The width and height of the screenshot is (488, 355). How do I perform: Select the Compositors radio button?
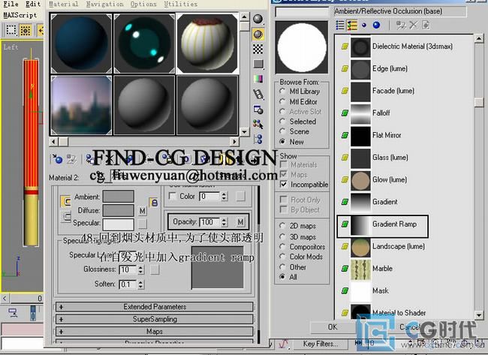(282, 247)
